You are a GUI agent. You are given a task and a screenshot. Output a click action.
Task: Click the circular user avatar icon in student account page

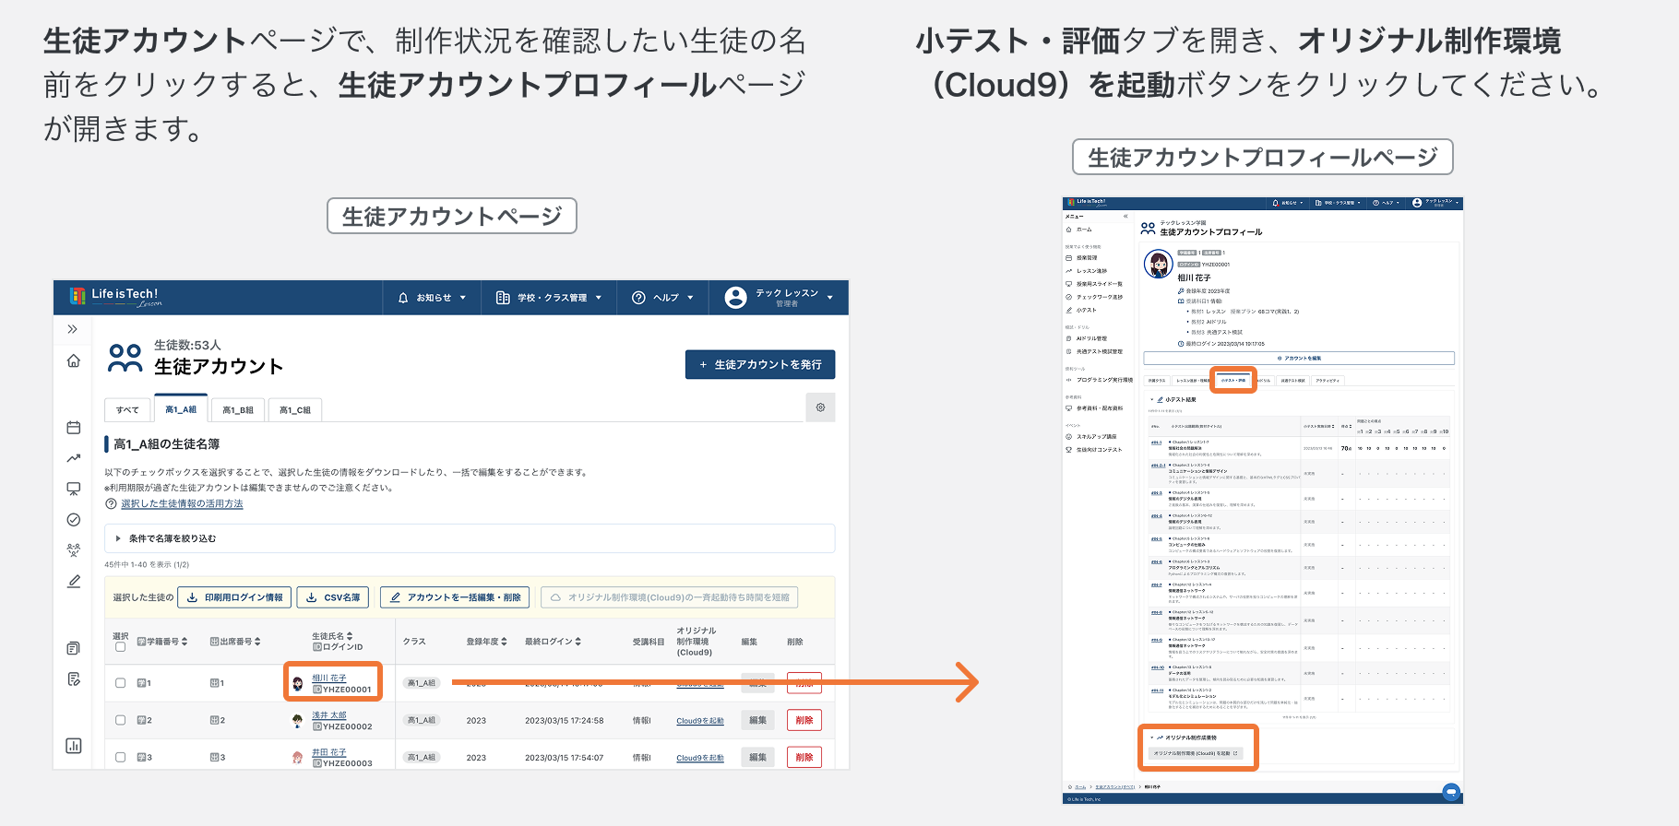click(735, 297)
